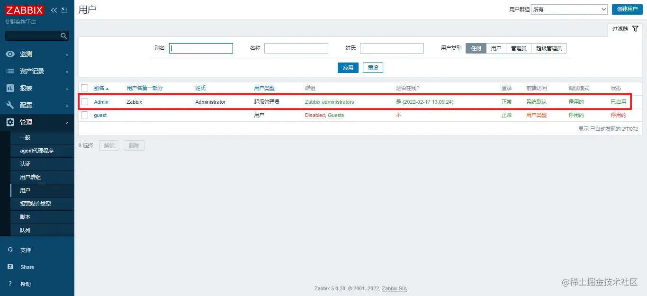The width and height of the screenshot is (647, 296).
Task: Click the 系统默认 frontend access text
Action: point(537,102)
